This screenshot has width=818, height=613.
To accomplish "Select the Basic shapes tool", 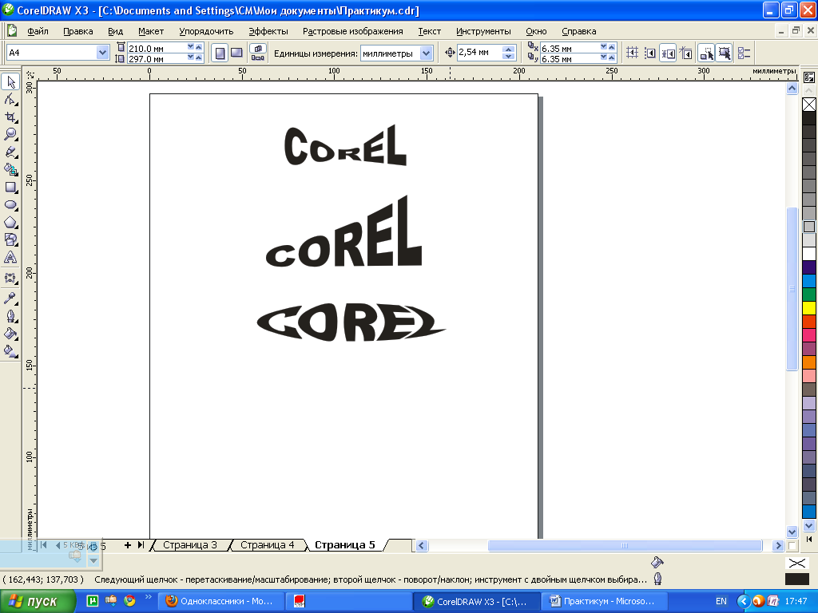I will click(x=10, y=239).
